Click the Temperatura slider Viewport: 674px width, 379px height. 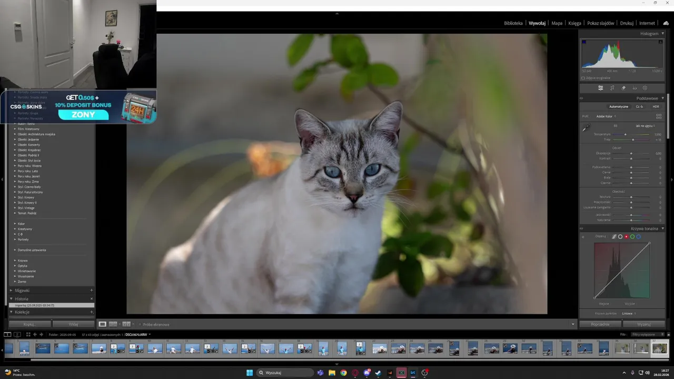tap(631, 134)
